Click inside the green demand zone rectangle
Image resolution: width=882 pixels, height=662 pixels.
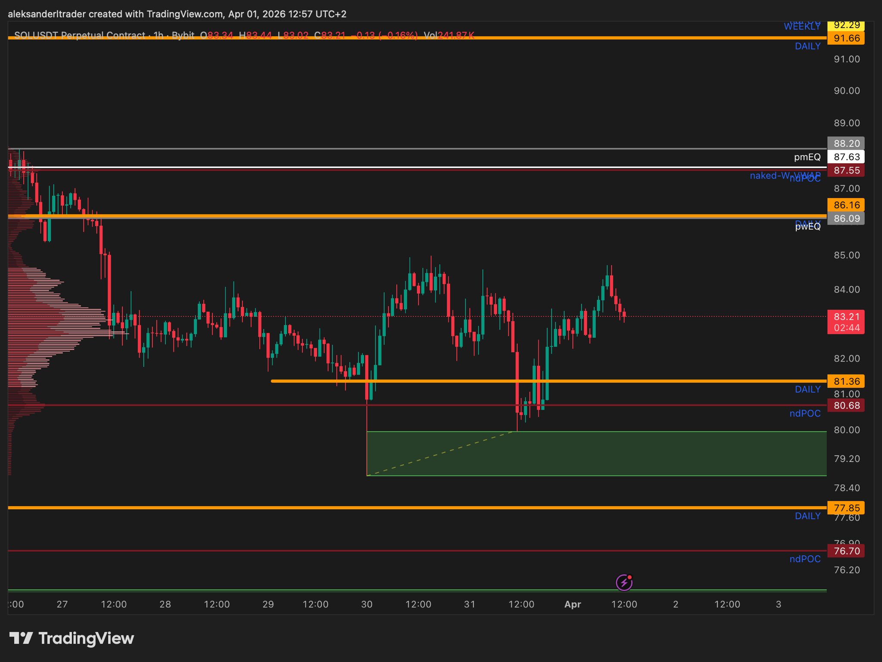click(603, 454)
